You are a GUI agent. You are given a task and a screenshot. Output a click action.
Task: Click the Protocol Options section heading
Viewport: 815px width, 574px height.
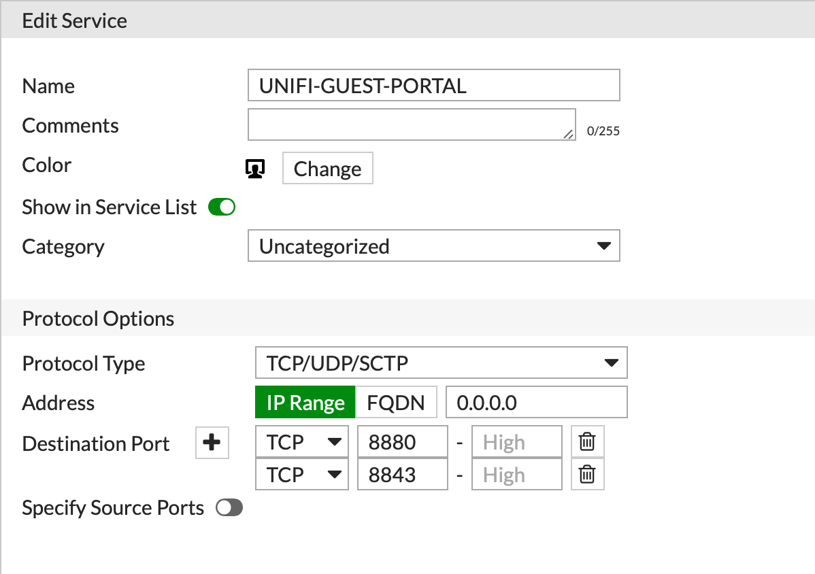98,318
